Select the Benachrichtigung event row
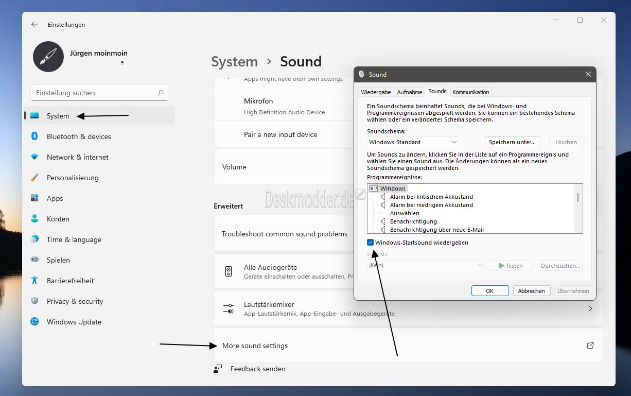This screenshot has width=631, height=396. pos(413,221)
